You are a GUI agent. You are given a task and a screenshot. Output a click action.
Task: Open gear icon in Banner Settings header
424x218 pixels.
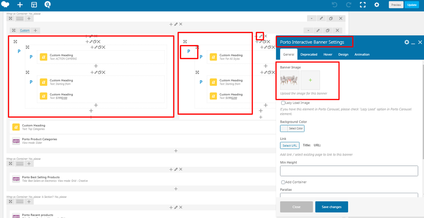click(x=407, y=42)
